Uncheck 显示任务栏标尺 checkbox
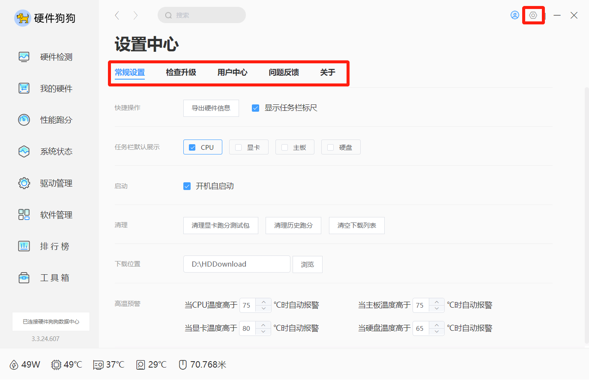This screenshot has width=589, height=380. 255,108
